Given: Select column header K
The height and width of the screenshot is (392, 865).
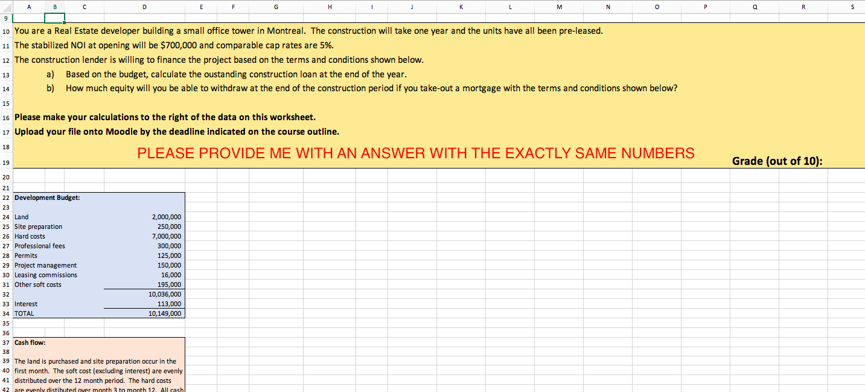Looking at the screenshot, I should pos(461,7).
